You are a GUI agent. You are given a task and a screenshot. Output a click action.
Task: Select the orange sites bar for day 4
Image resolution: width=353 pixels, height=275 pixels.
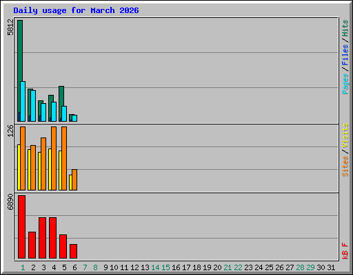(x=54, y=158)
